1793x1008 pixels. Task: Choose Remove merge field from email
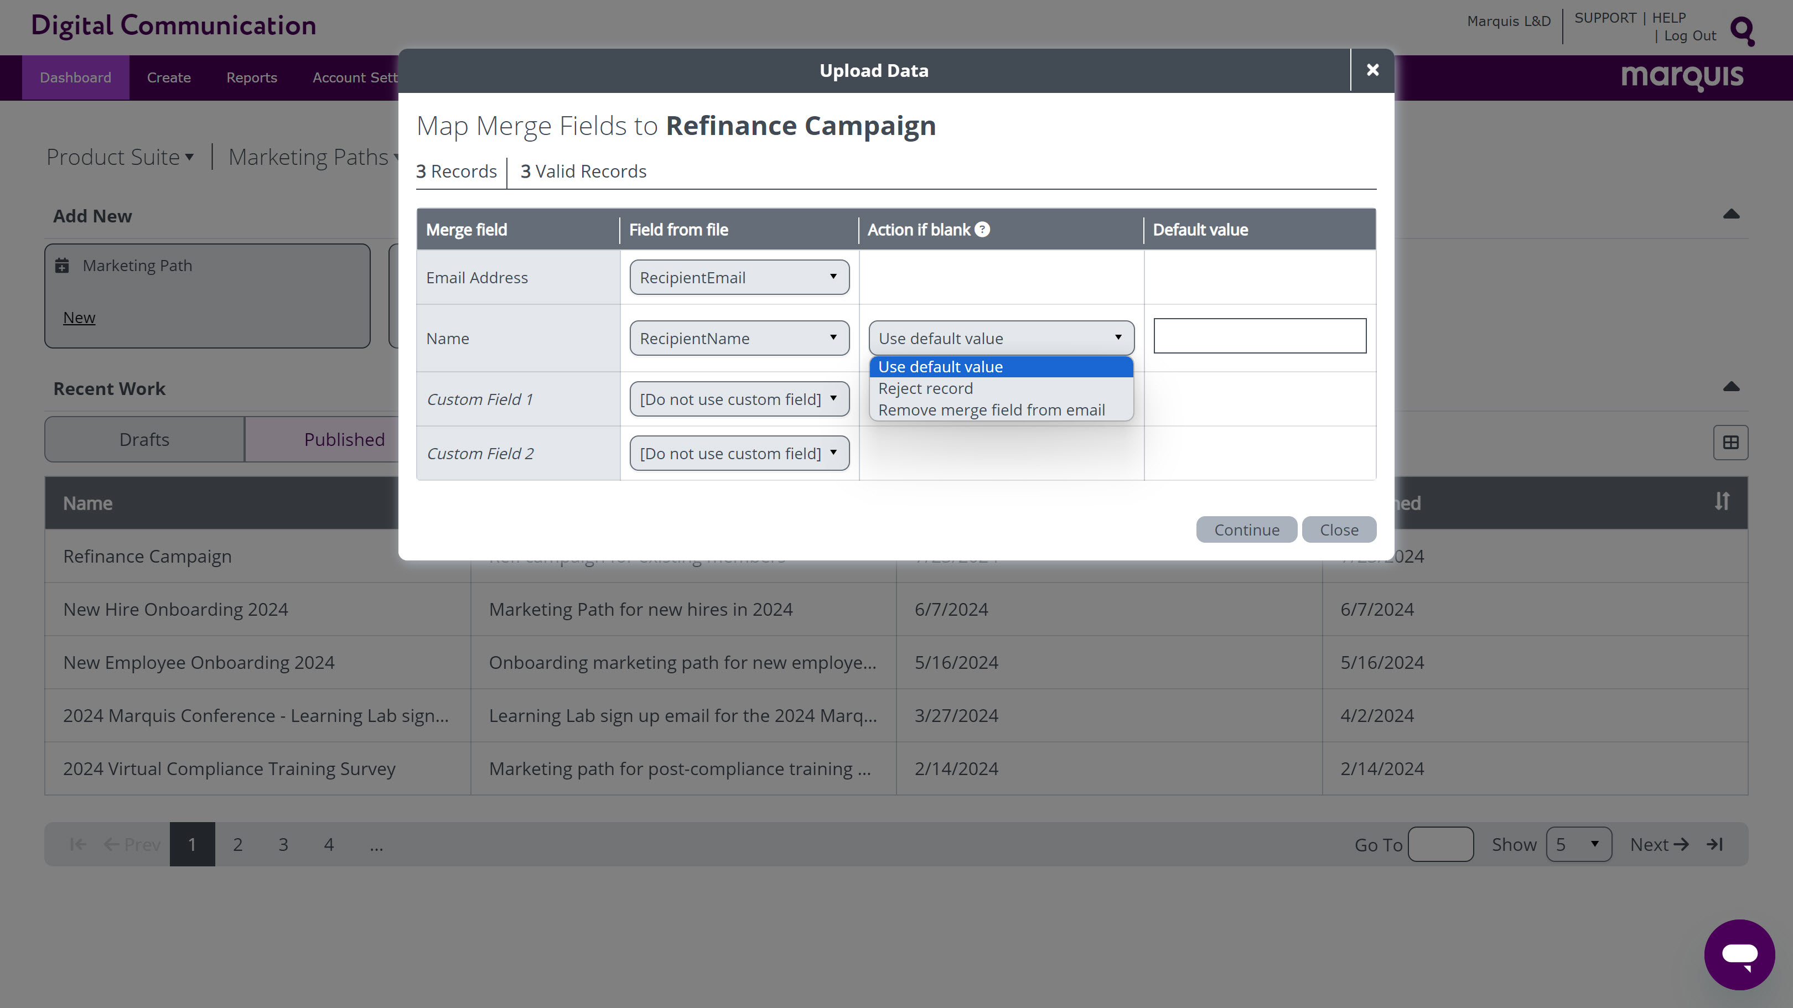pyautogui.click(x=1001, y=410)
